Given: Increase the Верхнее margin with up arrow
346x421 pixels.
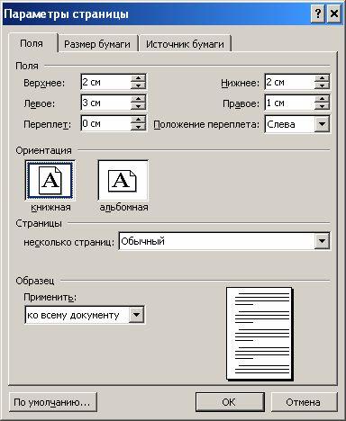Looking at the screenshot, I should click(138, 78).
